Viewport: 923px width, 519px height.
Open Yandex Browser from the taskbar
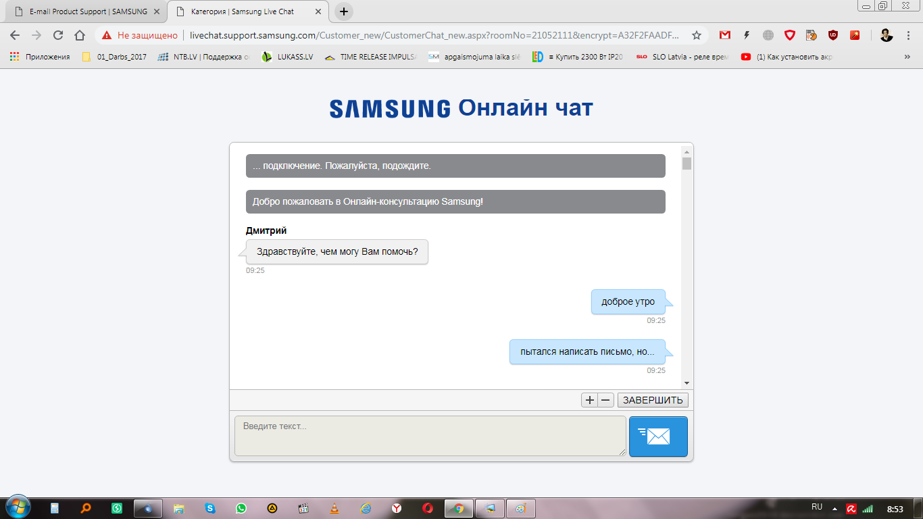pyautogui.click(x=397, y=508)
